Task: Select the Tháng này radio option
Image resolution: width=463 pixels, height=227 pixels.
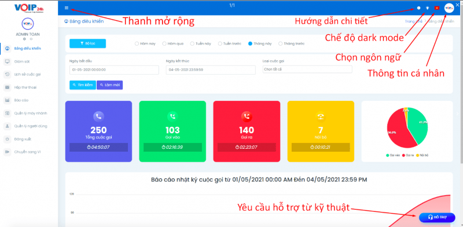Action: 250,43
